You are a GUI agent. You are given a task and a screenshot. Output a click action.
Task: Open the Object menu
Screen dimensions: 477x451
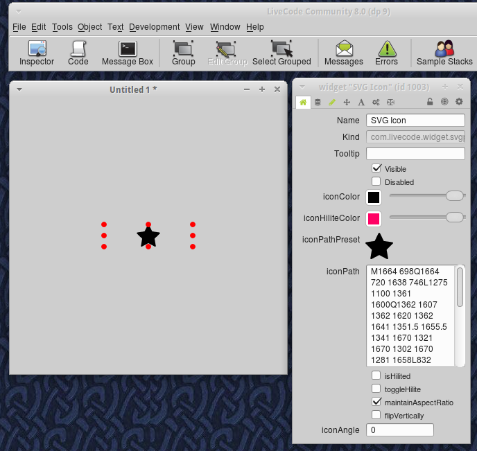[89, 27]
